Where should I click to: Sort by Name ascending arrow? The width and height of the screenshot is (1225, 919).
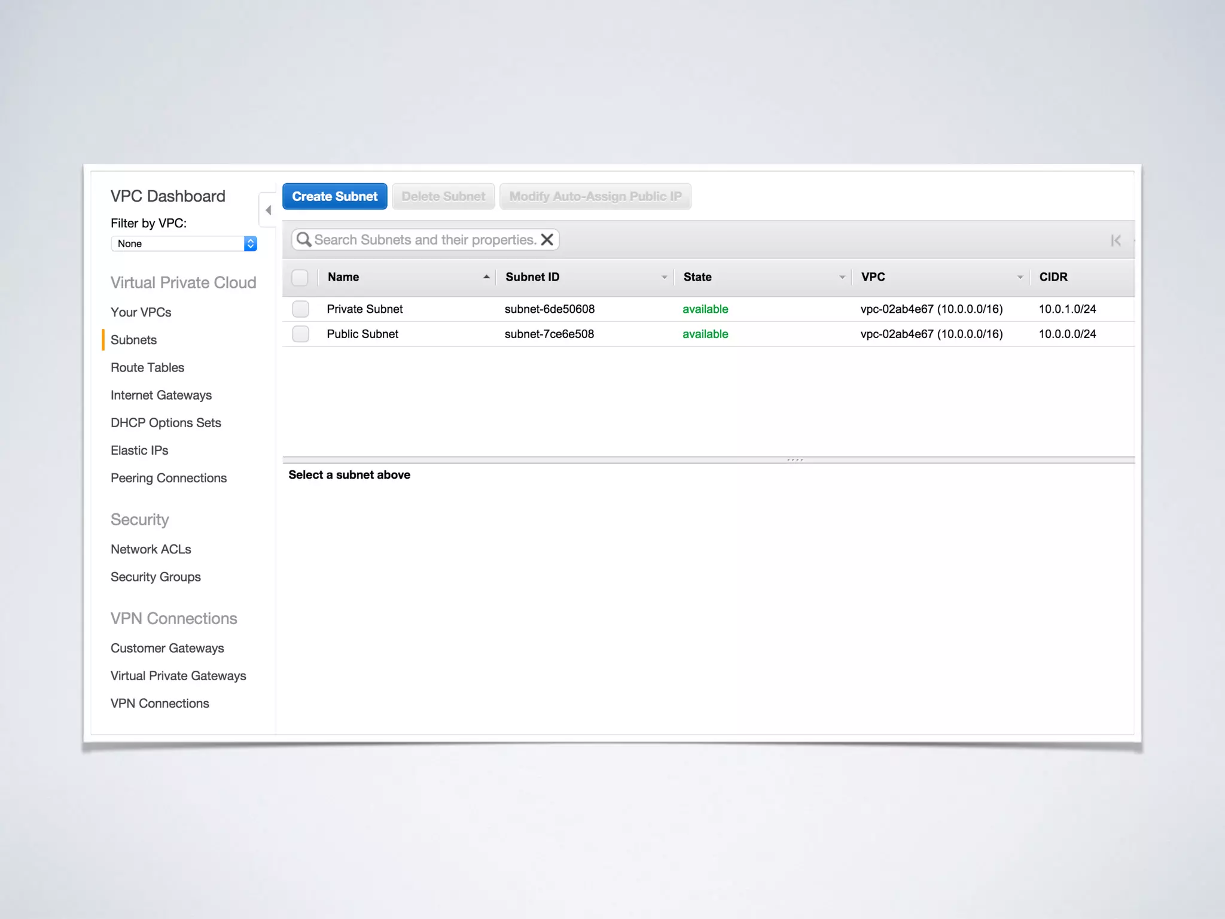point(486,277)
